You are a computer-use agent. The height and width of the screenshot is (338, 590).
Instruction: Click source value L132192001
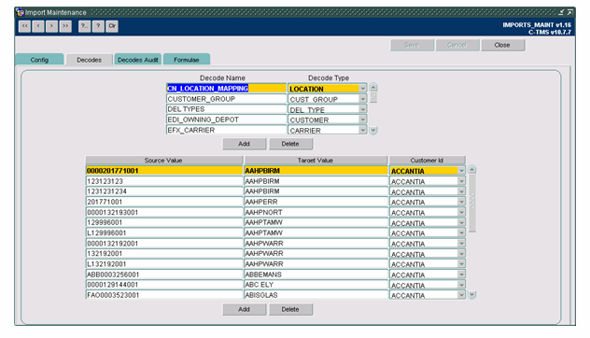(164, 264)
